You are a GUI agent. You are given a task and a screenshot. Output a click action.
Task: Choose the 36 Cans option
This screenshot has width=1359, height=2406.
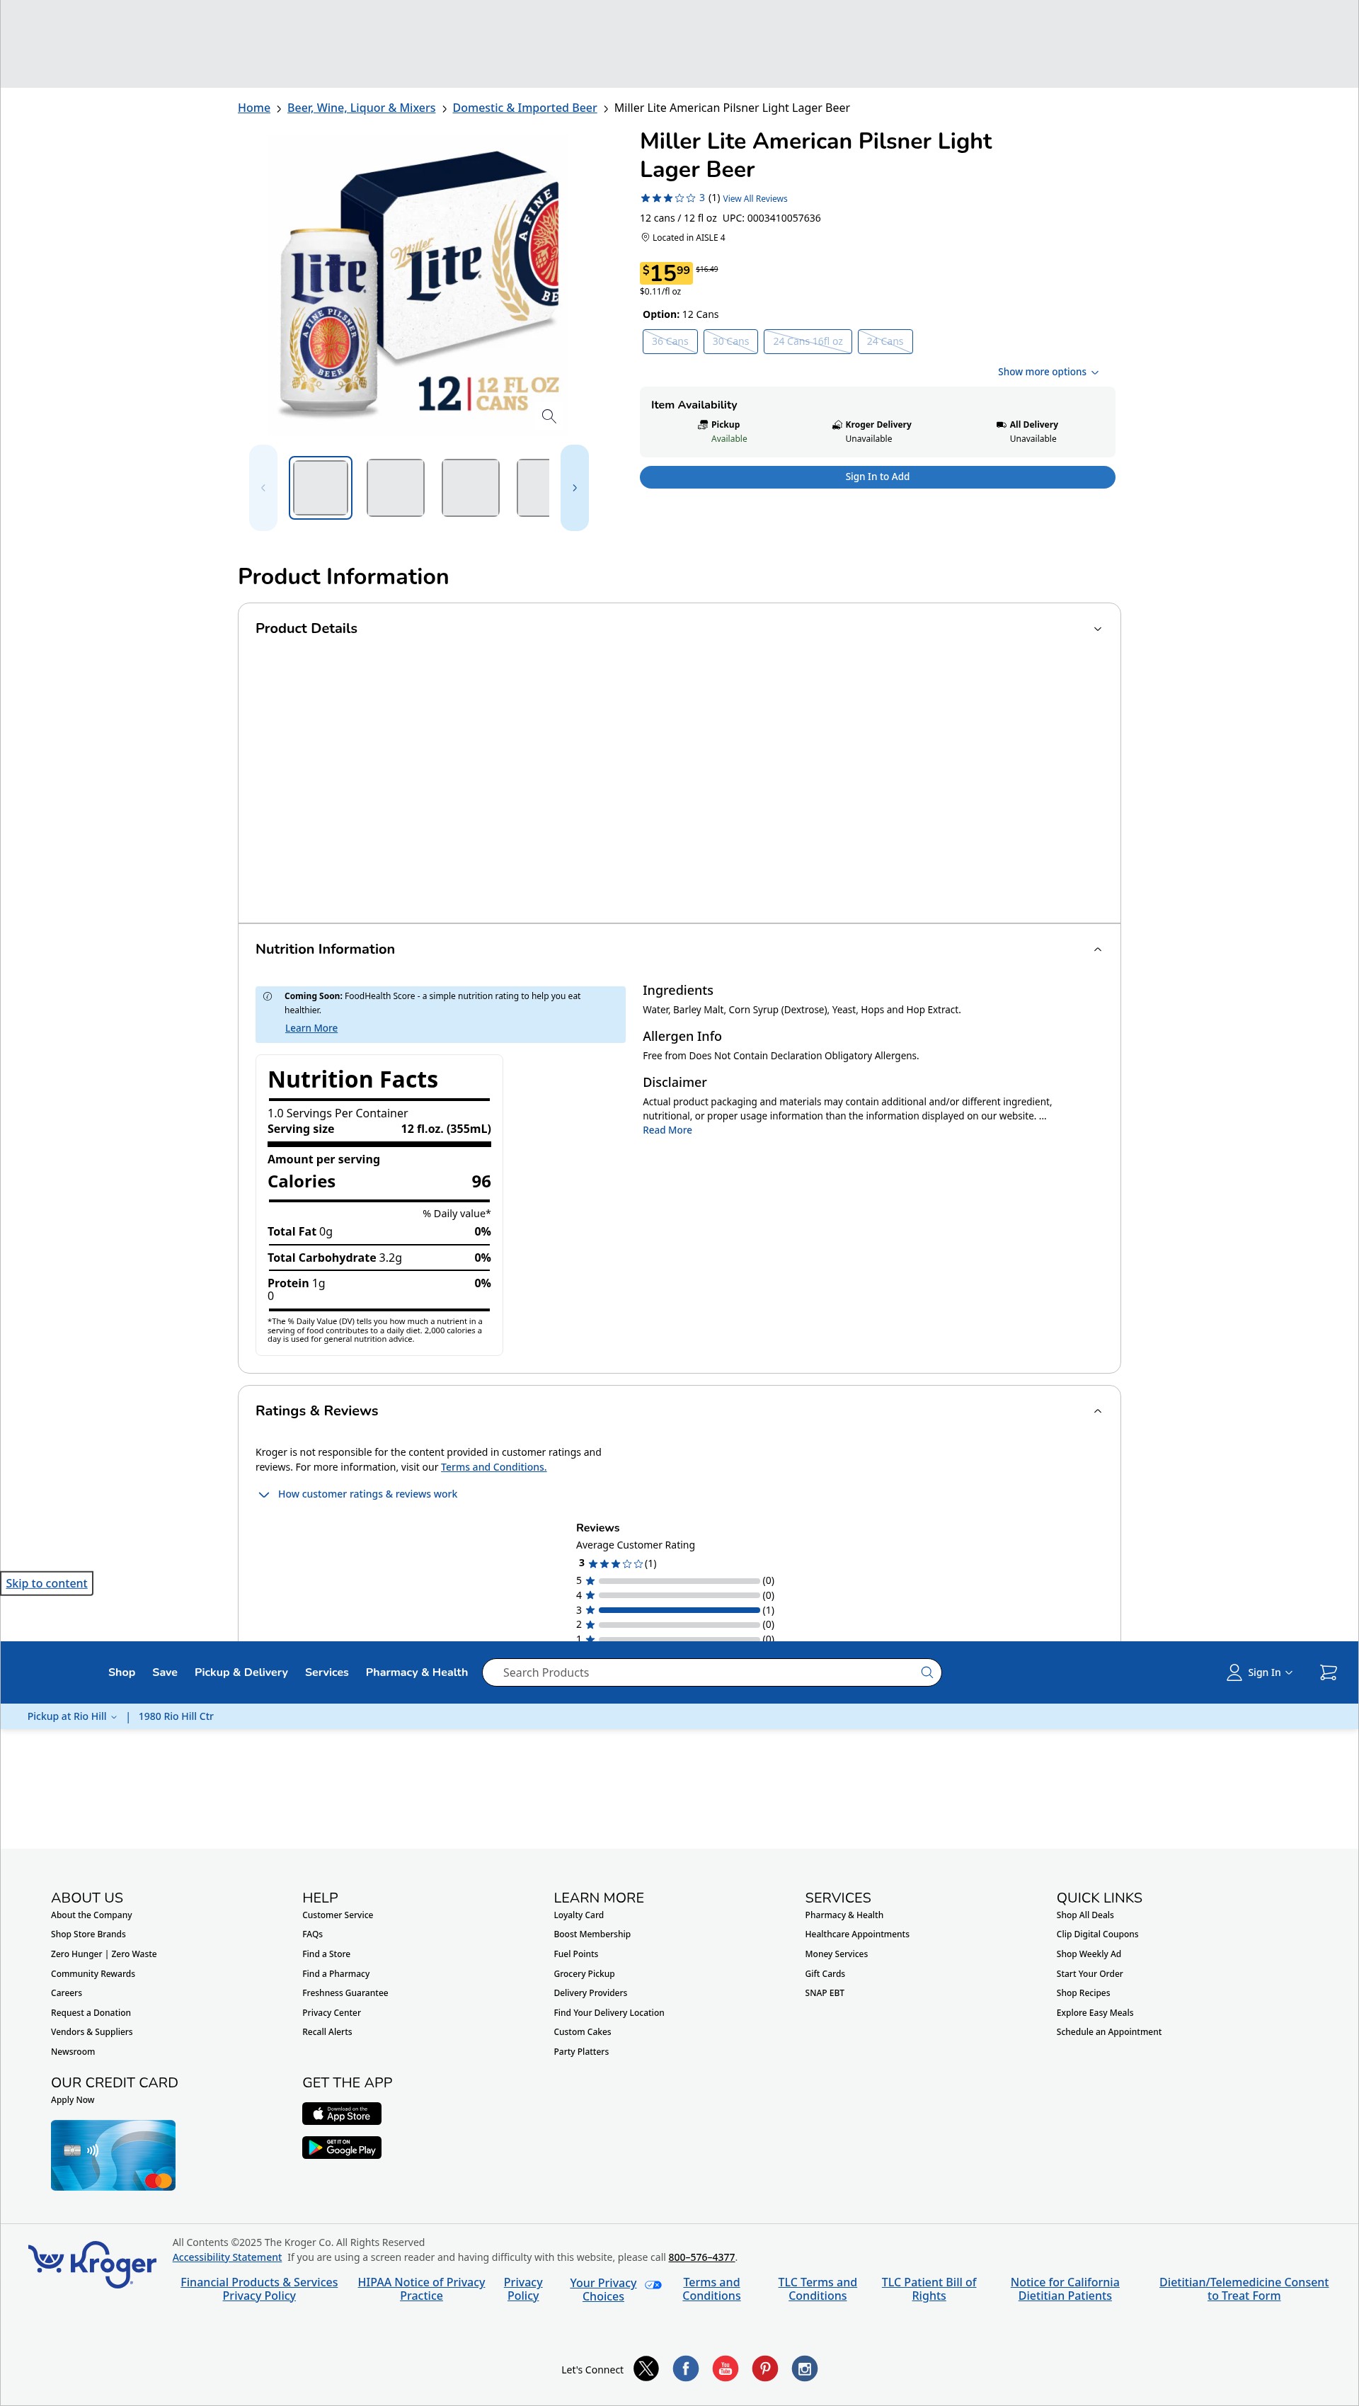(670, 342)
